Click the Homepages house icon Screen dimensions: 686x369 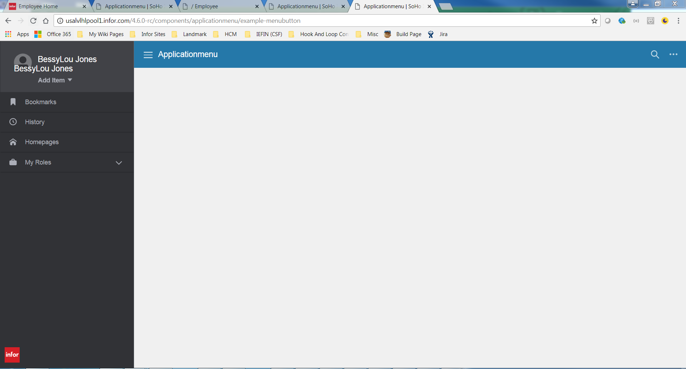[13, 142]
